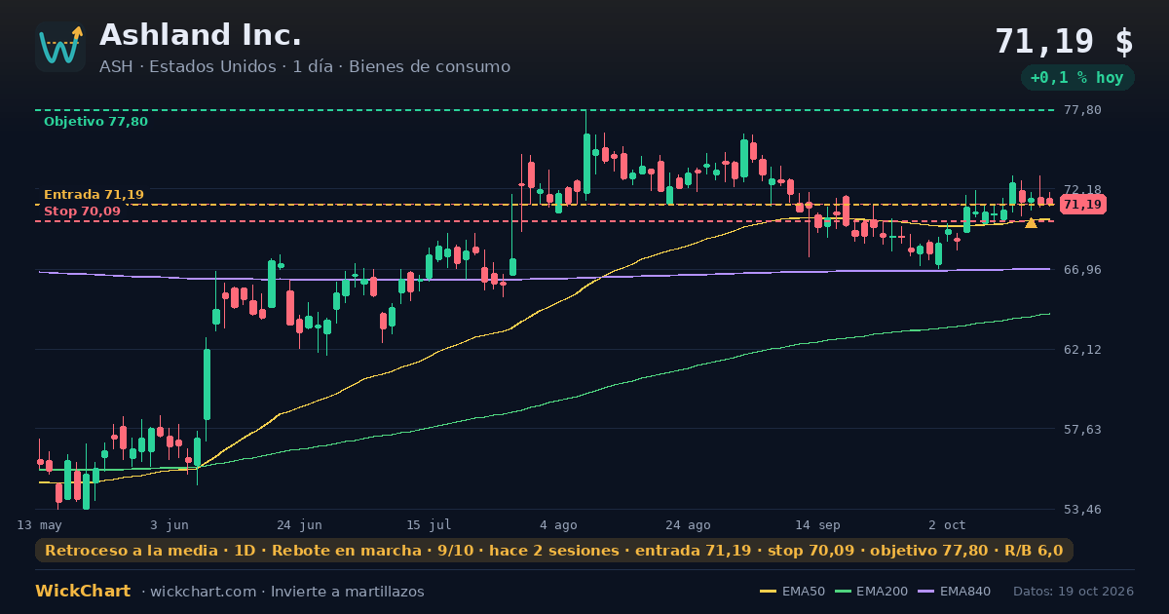
Task: Click the subtitle starting with ASH · Estados Unidos
Action: tap(305, 66)
